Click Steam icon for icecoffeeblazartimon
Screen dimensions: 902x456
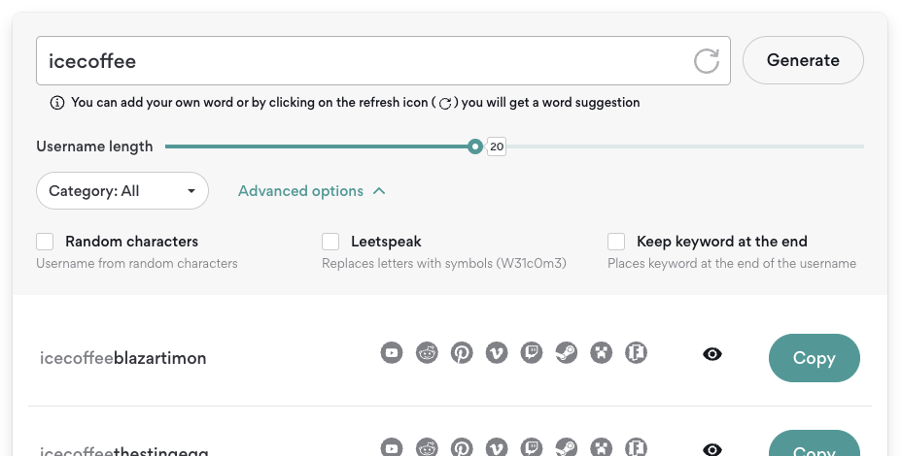pos(567,353)
